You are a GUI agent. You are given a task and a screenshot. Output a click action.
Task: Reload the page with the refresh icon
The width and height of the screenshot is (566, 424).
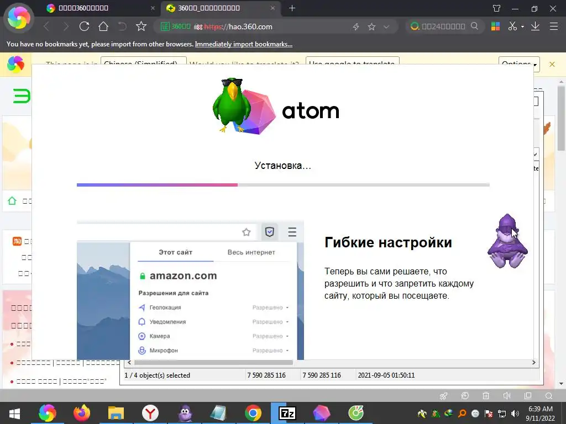click(x=84, y=26)
